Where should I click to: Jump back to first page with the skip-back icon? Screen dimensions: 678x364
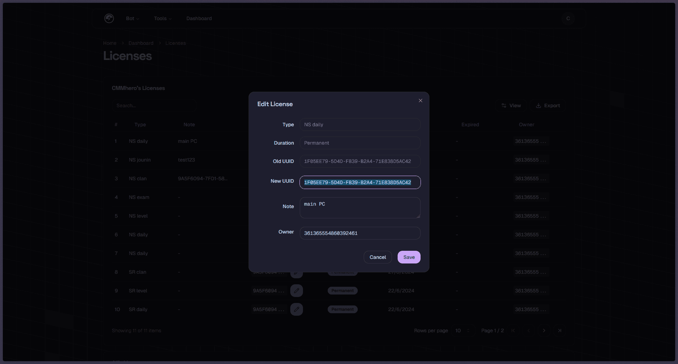pos(513,330)
